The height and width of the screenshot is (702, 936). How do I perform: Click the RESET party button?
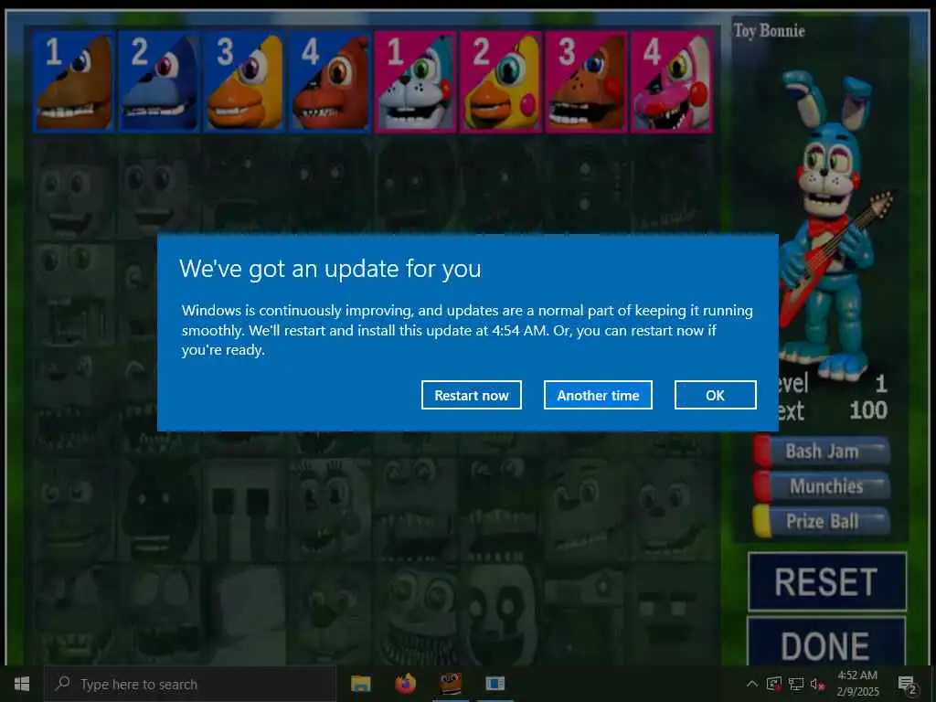pyautogui.click(x=826, y=581)
